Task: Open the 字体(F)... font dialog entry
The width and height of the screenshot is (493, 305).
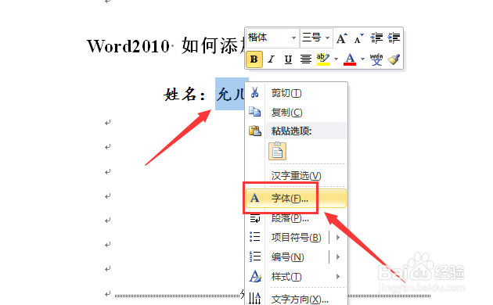Action: (296, 198)
